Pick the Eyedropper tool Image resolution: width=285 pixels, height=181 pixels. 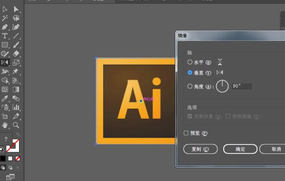(5, 98)
